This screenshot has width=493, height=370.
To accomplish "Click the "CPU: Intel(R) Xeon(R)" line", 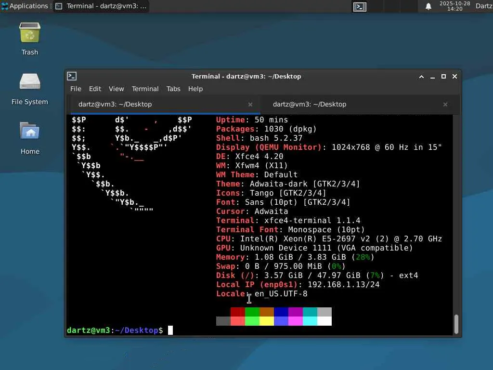I will click(329, 239).
